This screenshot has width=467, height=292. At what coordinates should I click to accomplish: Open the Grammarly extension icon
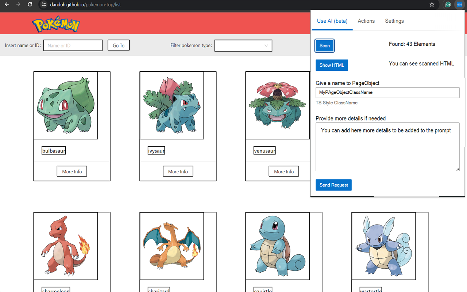[448, 5]
